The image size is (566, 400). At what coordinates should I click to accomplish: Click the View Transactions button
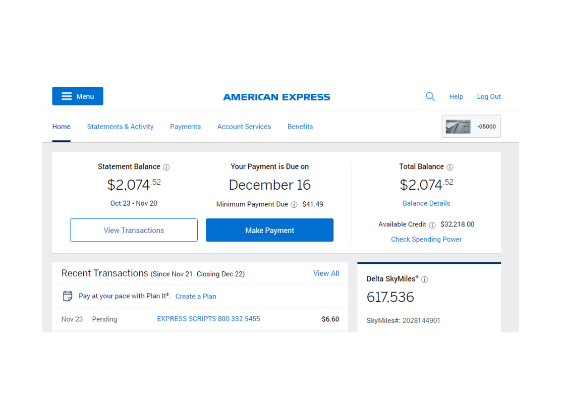pos(134,230)
